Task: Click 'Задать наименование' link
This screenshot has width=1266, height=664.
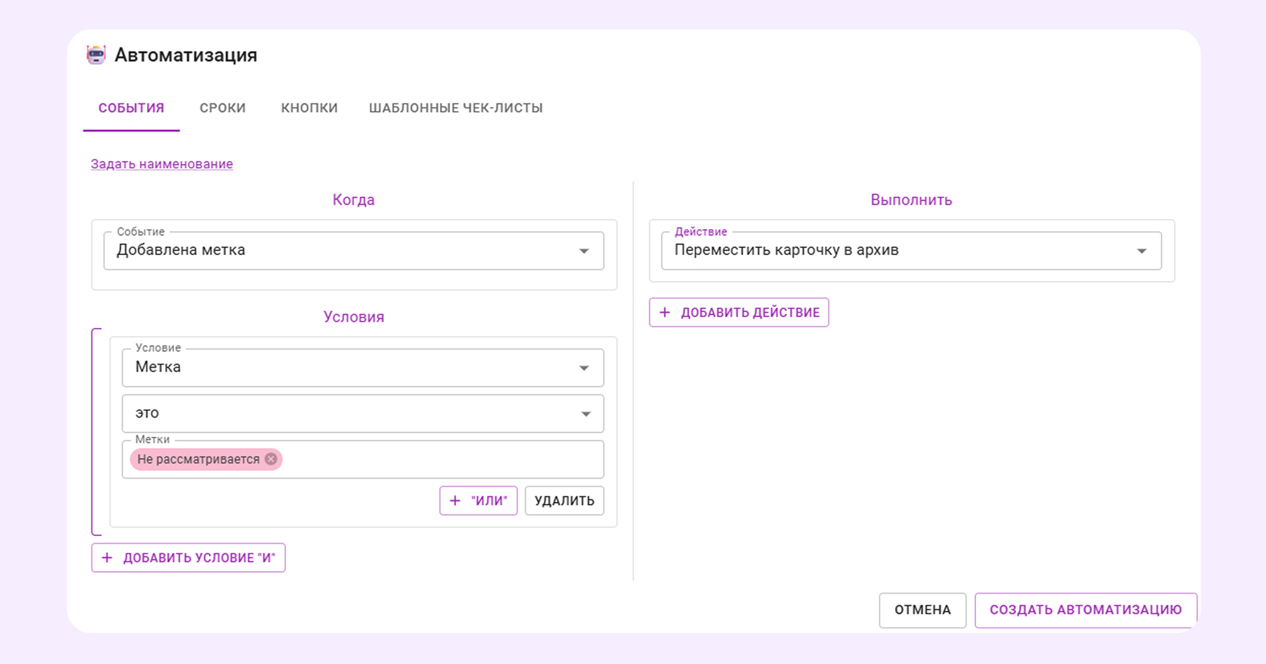Action: (161, 164)
